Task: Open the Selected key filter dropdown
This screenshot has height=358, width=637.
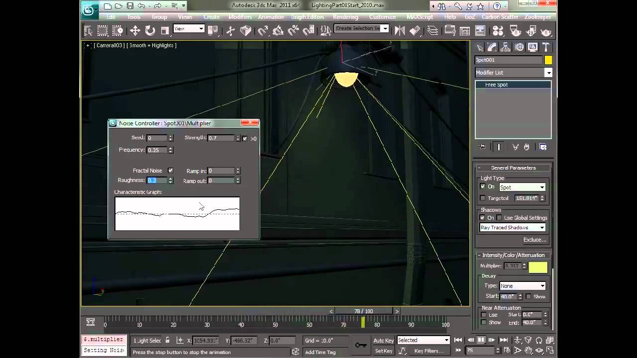Action: point(423,340)
